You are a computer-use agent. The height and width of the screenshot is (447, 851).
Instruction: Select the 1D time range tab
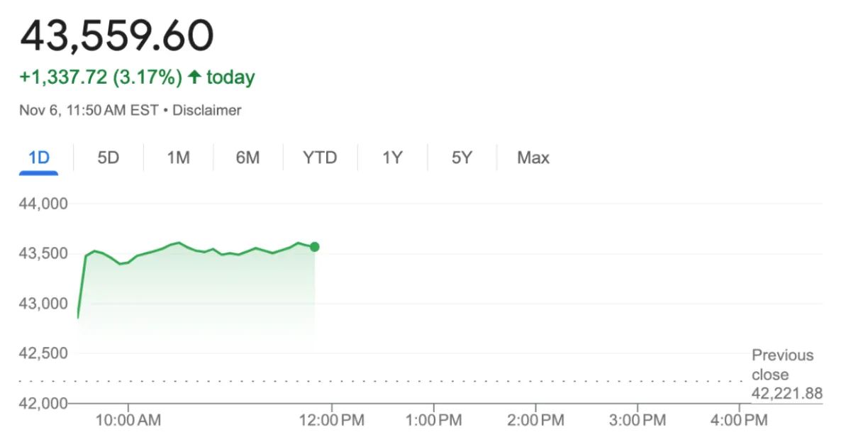(x=39, y=158)
